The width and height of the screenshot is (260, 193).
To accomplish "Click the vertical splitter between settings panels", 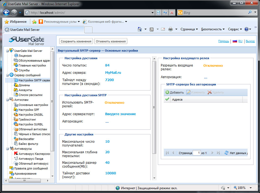I will pyautogui.click(x=154, y=107).
